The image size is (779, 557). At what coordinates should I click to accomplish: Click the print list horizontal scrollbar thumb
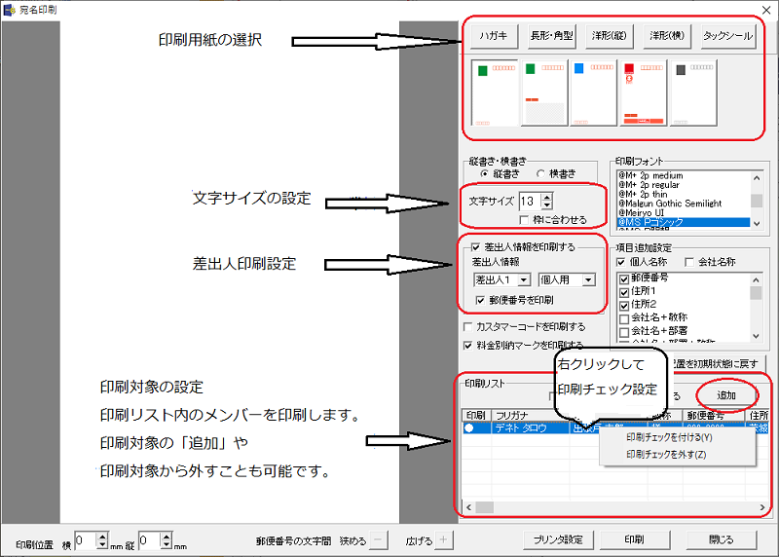(x=485, y=507)
